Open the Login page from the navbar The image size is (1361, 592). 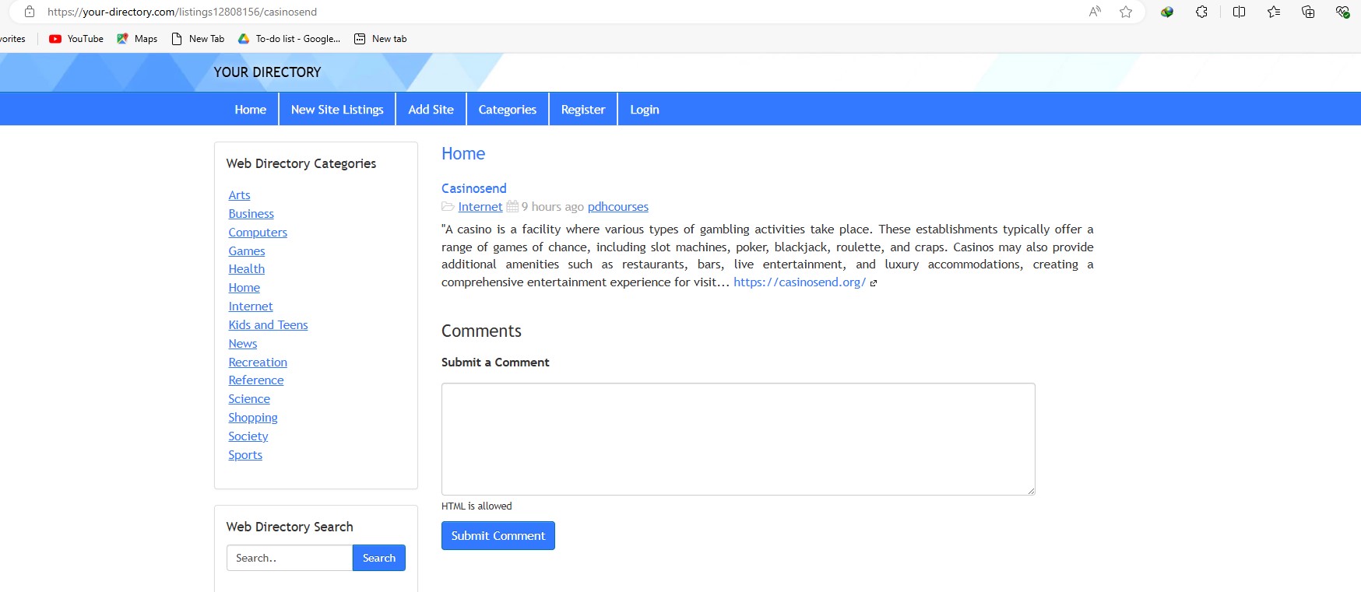(x=645, y=110)
